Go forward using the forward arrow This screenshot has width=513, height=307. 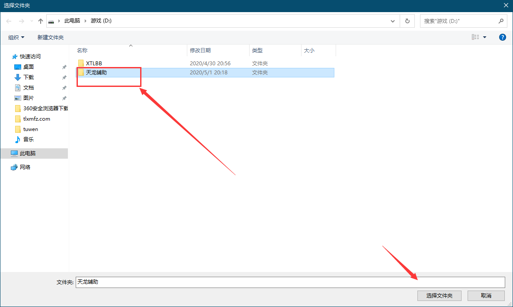tap(22, 21)
